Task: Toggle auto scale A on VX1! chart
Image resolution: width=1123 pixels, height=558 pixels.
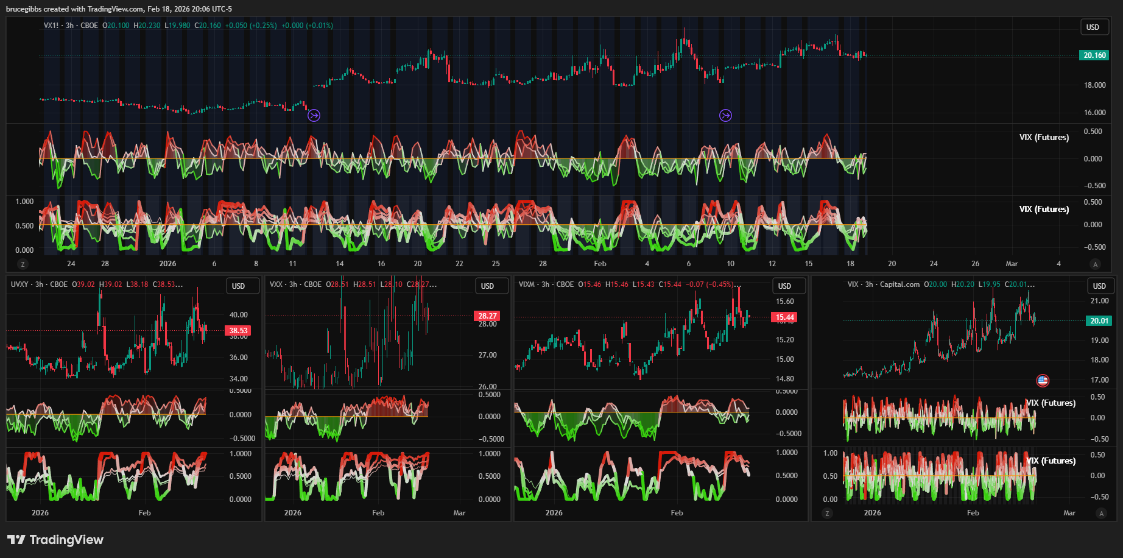Action: 1095,264
